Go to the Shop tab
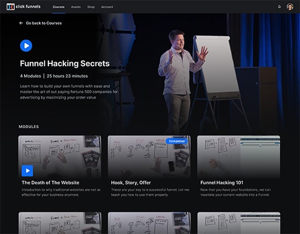 click(x=91, y=7)
